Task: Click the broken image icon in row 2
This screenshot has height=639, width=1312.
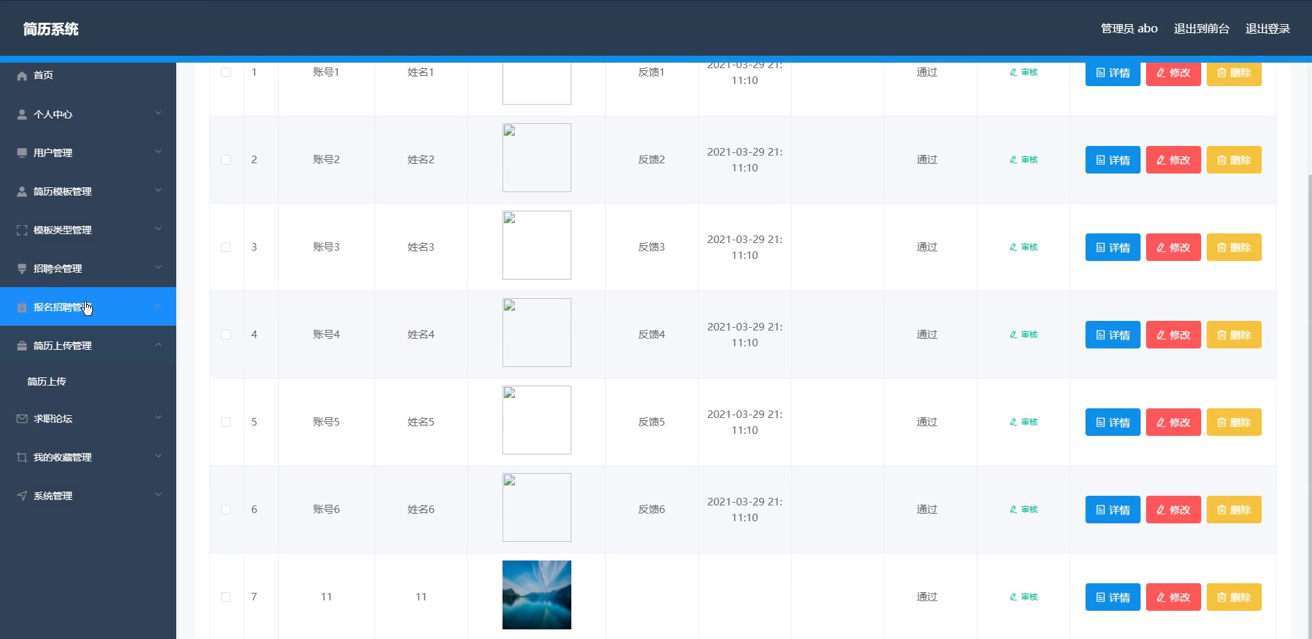Action: pyautogui.click(x=509, y=131)
